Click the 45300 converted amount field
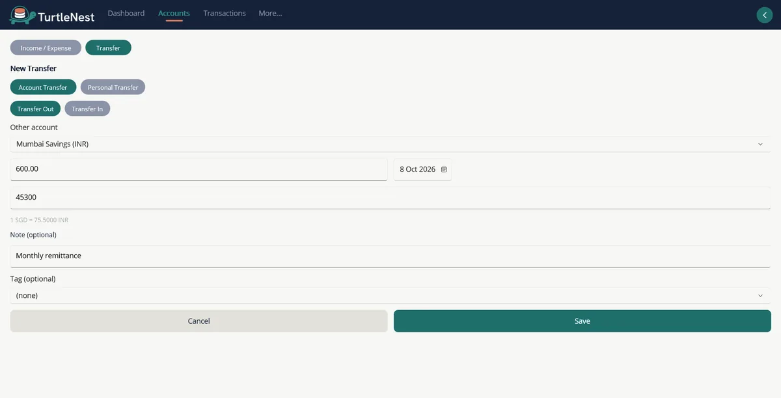The height and width of the screenshot is (398, 781). click(x=390, y=198)
